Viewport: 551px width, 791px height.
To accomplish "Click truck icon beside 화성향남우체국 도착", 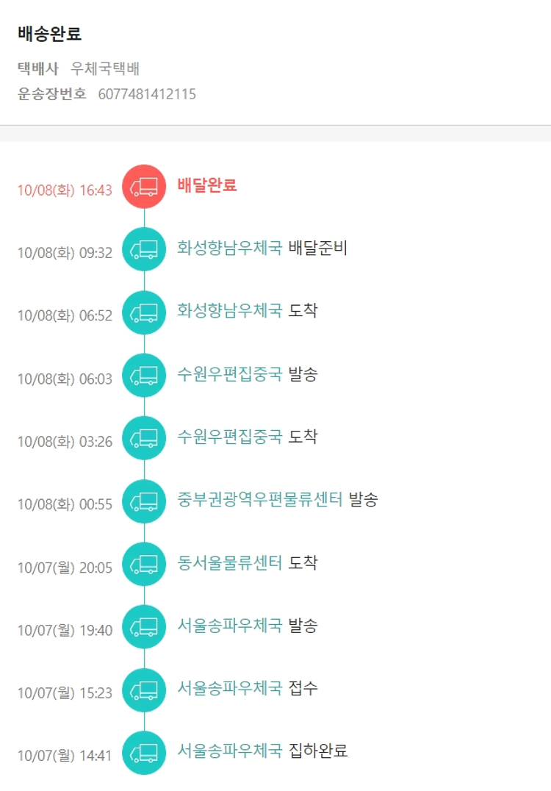I will pos(144,312).
